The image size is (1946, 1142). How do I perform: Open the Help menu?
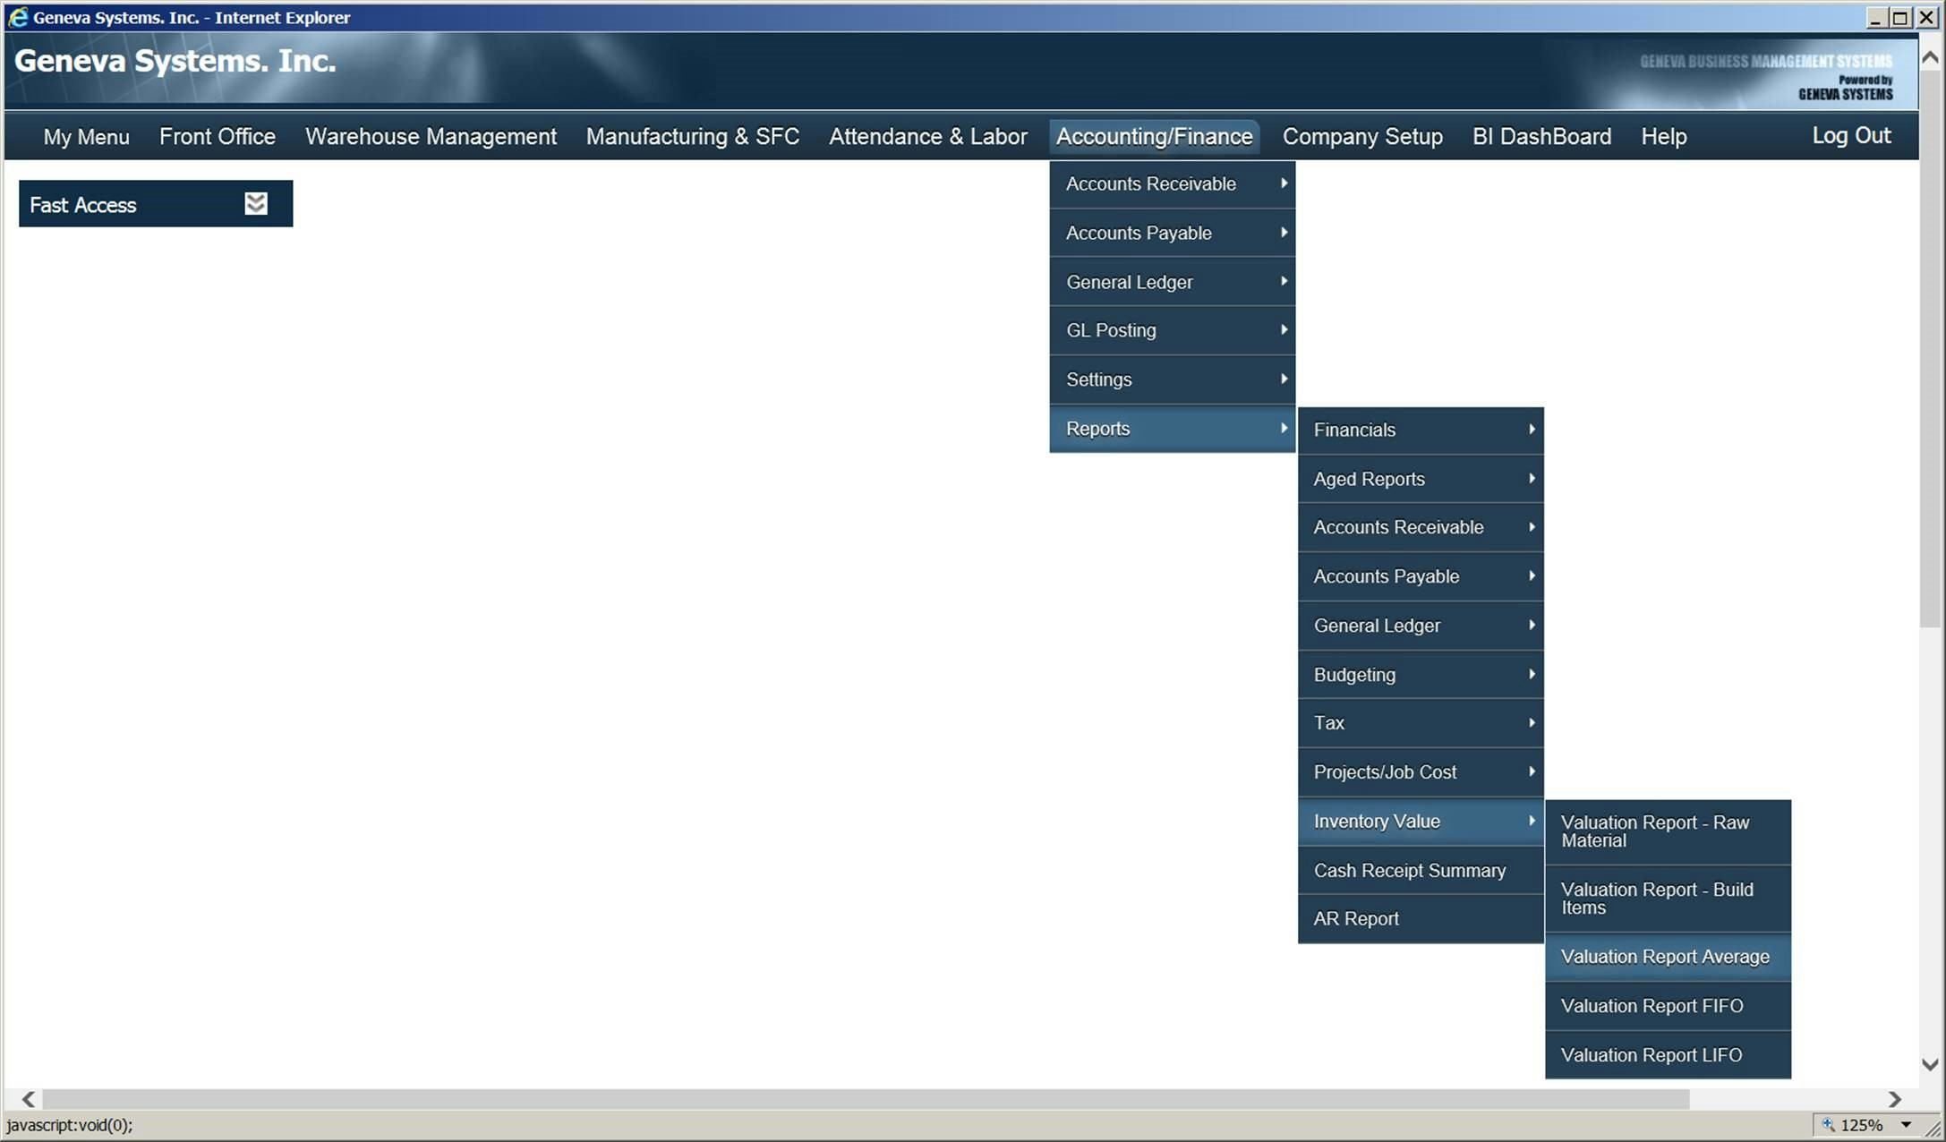pos(1662,136)
